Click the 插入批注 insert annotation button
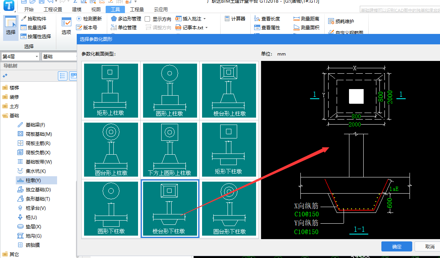Image resolution: width=440 pixels, height=258 pixels. coord(188,19)
